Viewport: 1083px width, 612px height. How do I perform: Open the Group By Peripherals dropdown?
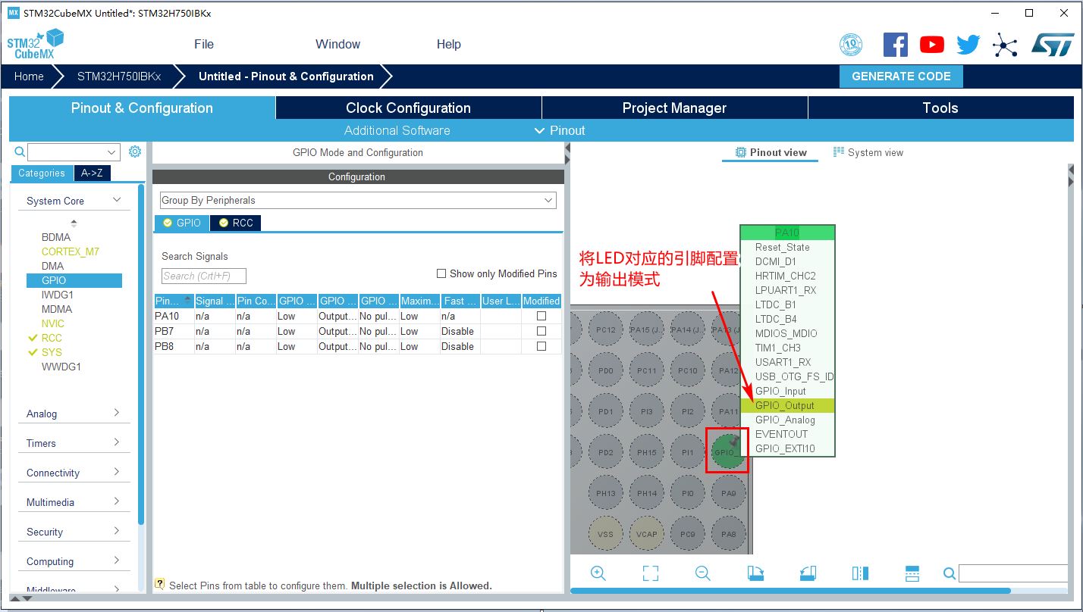pos(358,201)
